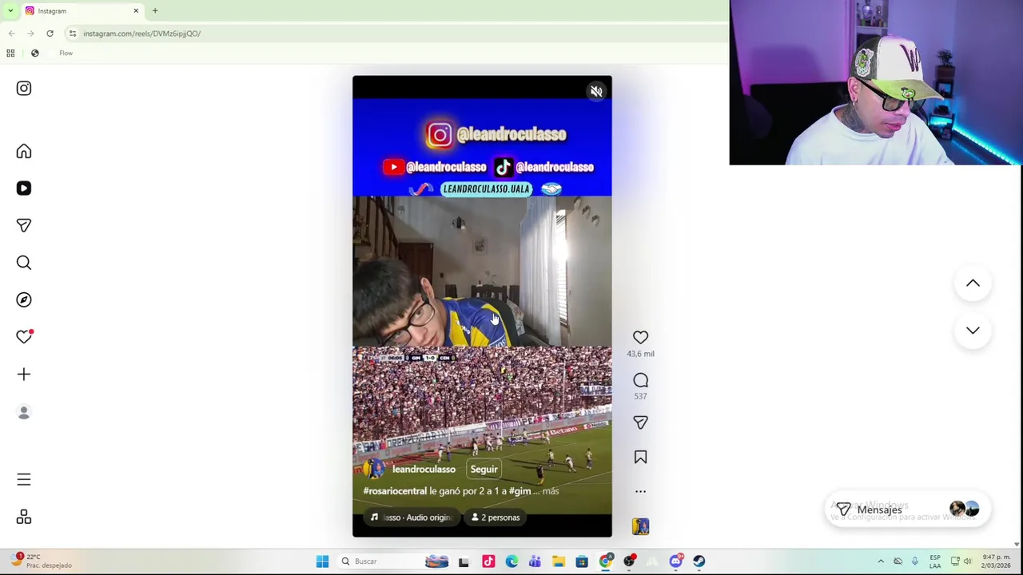Open the Flow bookmark
The height and width of the screenshot is (575, 1023).
point(66,54)
